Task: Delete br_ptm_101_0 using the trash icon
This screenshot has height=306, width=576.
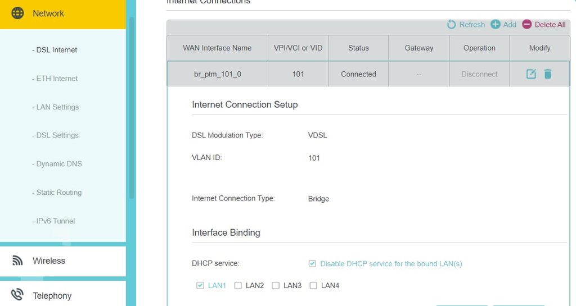Action: click(x=548, y=74)
